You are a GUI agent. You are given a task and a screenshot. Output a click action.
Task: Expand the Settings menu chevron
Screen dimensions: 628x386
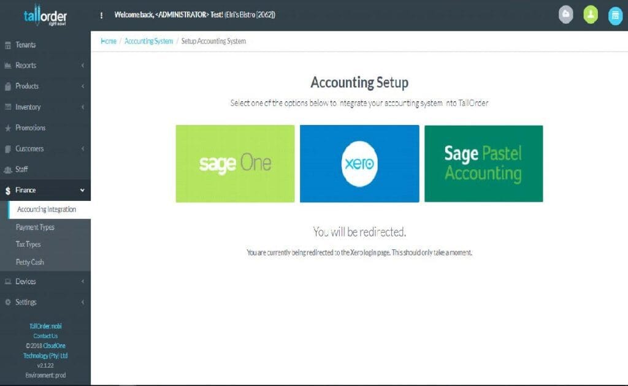83,302
